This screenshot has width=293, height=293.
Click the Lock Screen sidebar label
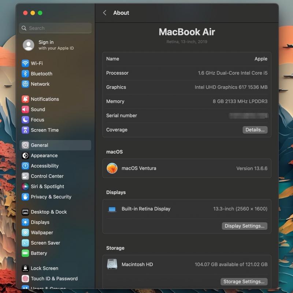pyautogui.click(x=44, y=268)
